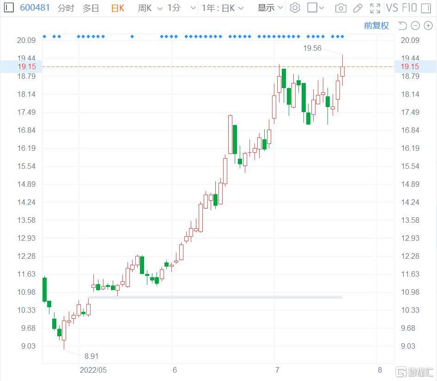Click the last blue diamond event marker
Viewport: 437px width, 381px height.
pos(342,36)
